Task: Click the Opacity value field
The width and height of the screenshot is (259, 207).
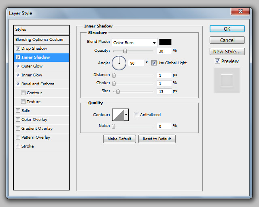Action: click(x=164, y=51)
